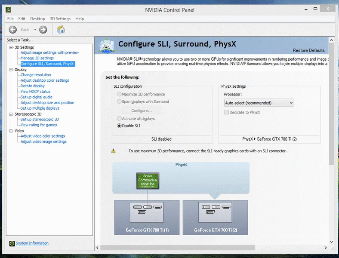Open View rating for games task
339x258 pixels.
tap(39, 125)
